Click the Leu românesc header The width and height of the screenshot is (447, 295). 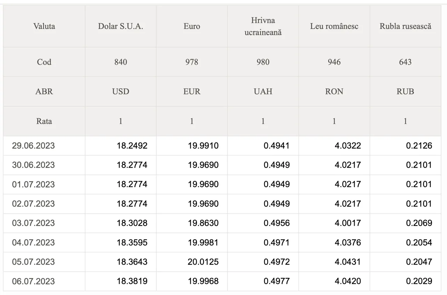(x=334, y=26)
